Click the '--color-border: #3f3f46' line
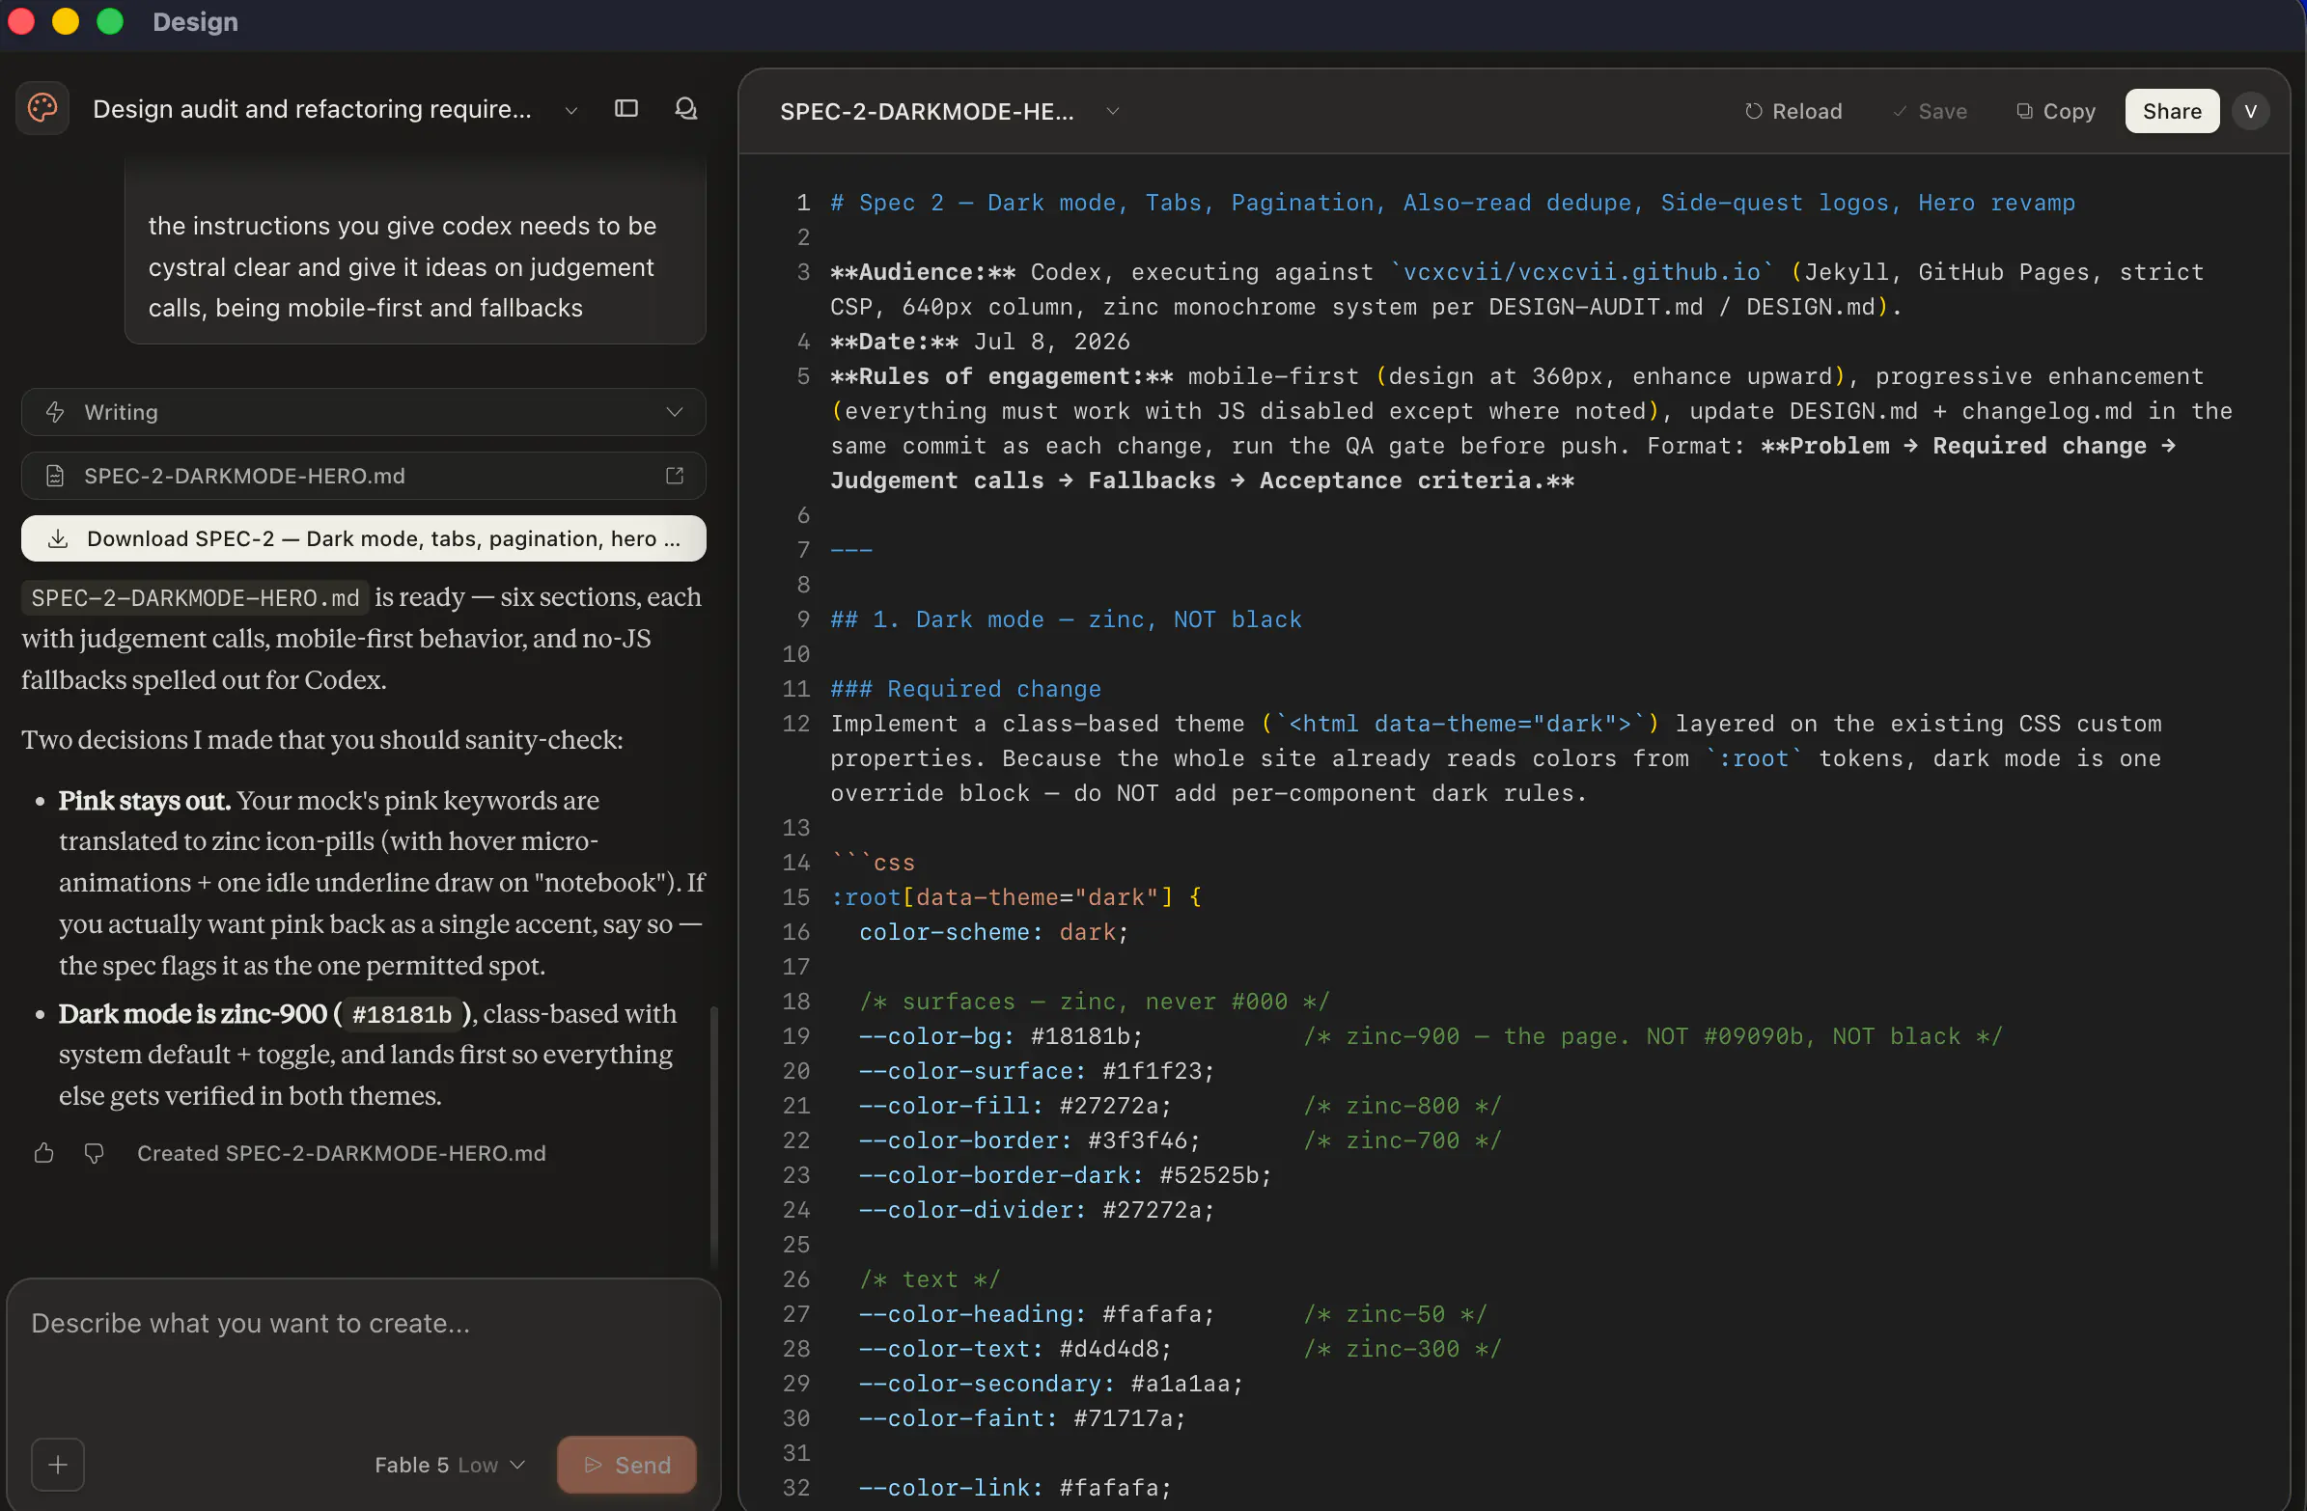This screenshot has height=1511, width=2307. point(1029,1140)
